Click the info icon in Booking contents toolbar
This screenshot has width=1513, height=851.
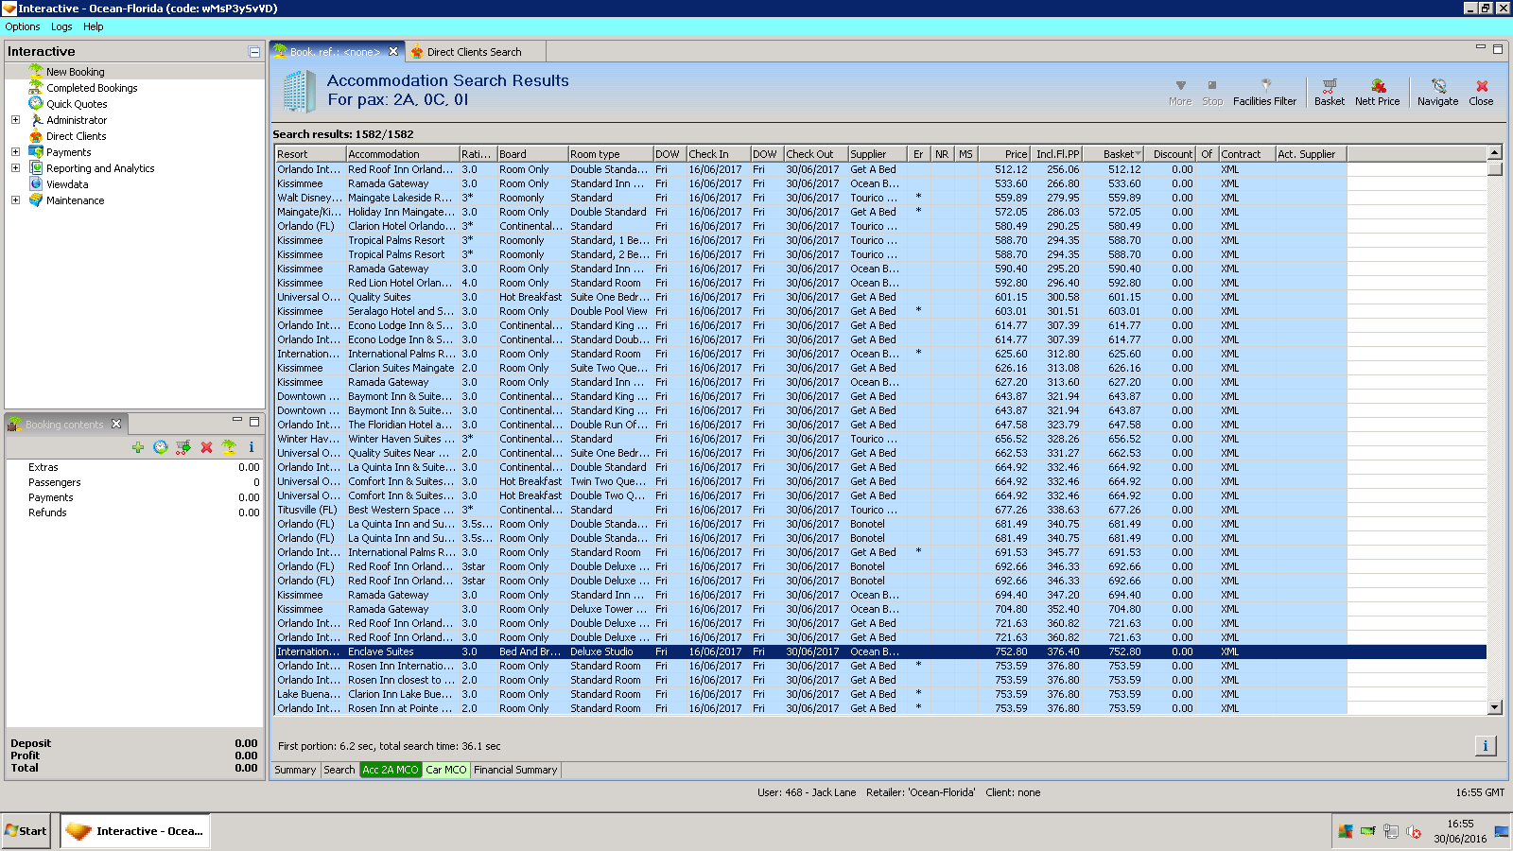tap(252, 447)
